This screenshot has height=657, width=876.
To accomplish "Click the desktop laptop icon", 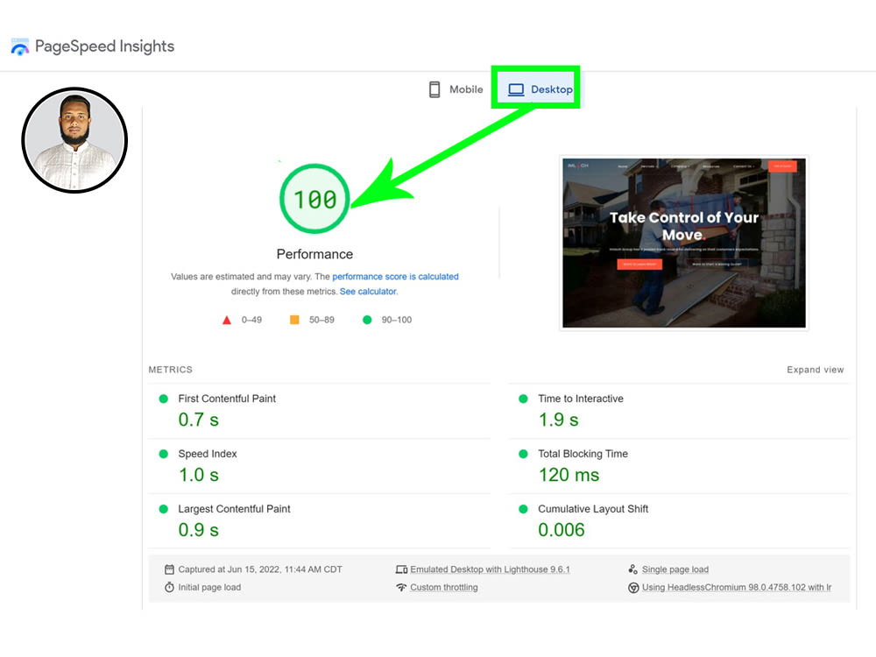I will 516,89.
